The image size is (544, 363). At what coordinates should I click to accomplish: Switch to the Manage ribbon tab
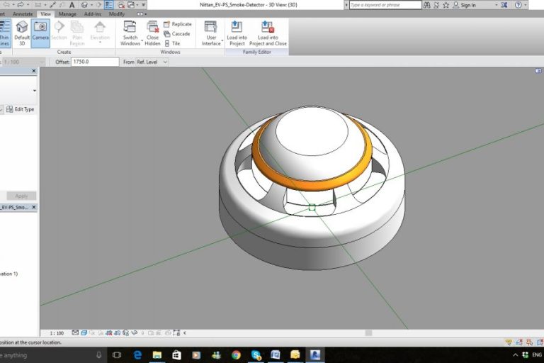pos(67,13)
